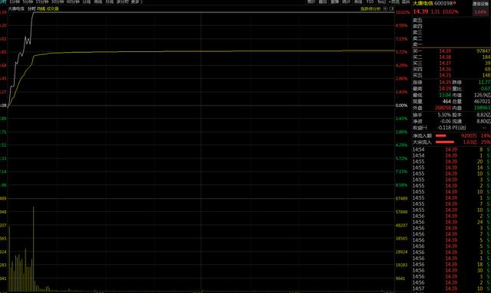Select the 买五 bid price 14.35
The image size is (491, 293).
[x=445, y=75]
